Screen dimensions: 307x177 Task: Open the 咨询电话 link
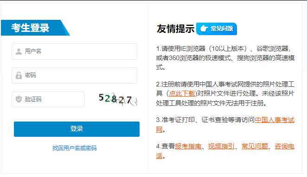click(x=284, y=146)
